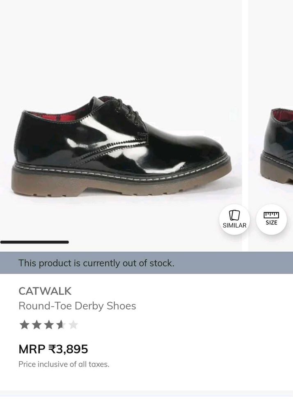Screen dimensions: 293x410
Task: Select the third filled rating star
Action: (49, 325)
